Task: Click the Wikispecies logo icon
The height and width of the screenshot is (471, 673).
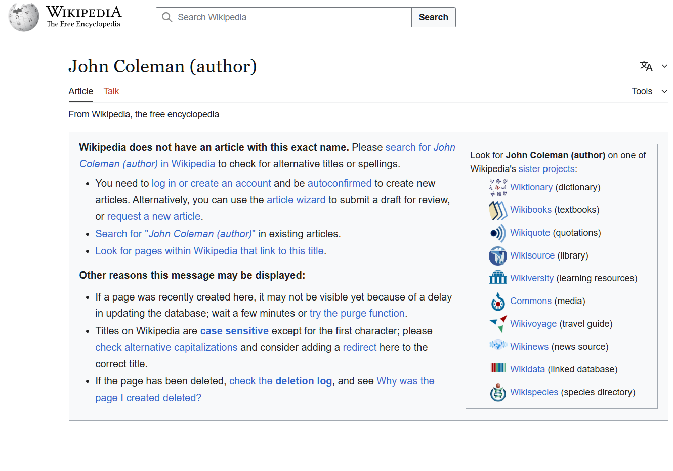Action: tap(498, 392)
